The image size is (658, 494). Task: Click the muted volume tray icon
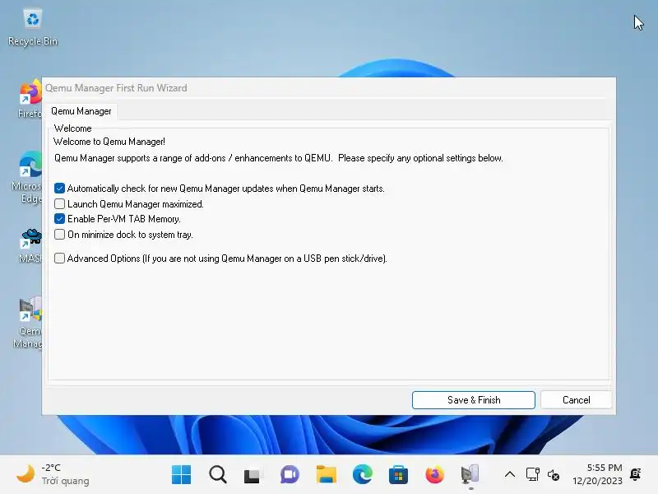553,475
